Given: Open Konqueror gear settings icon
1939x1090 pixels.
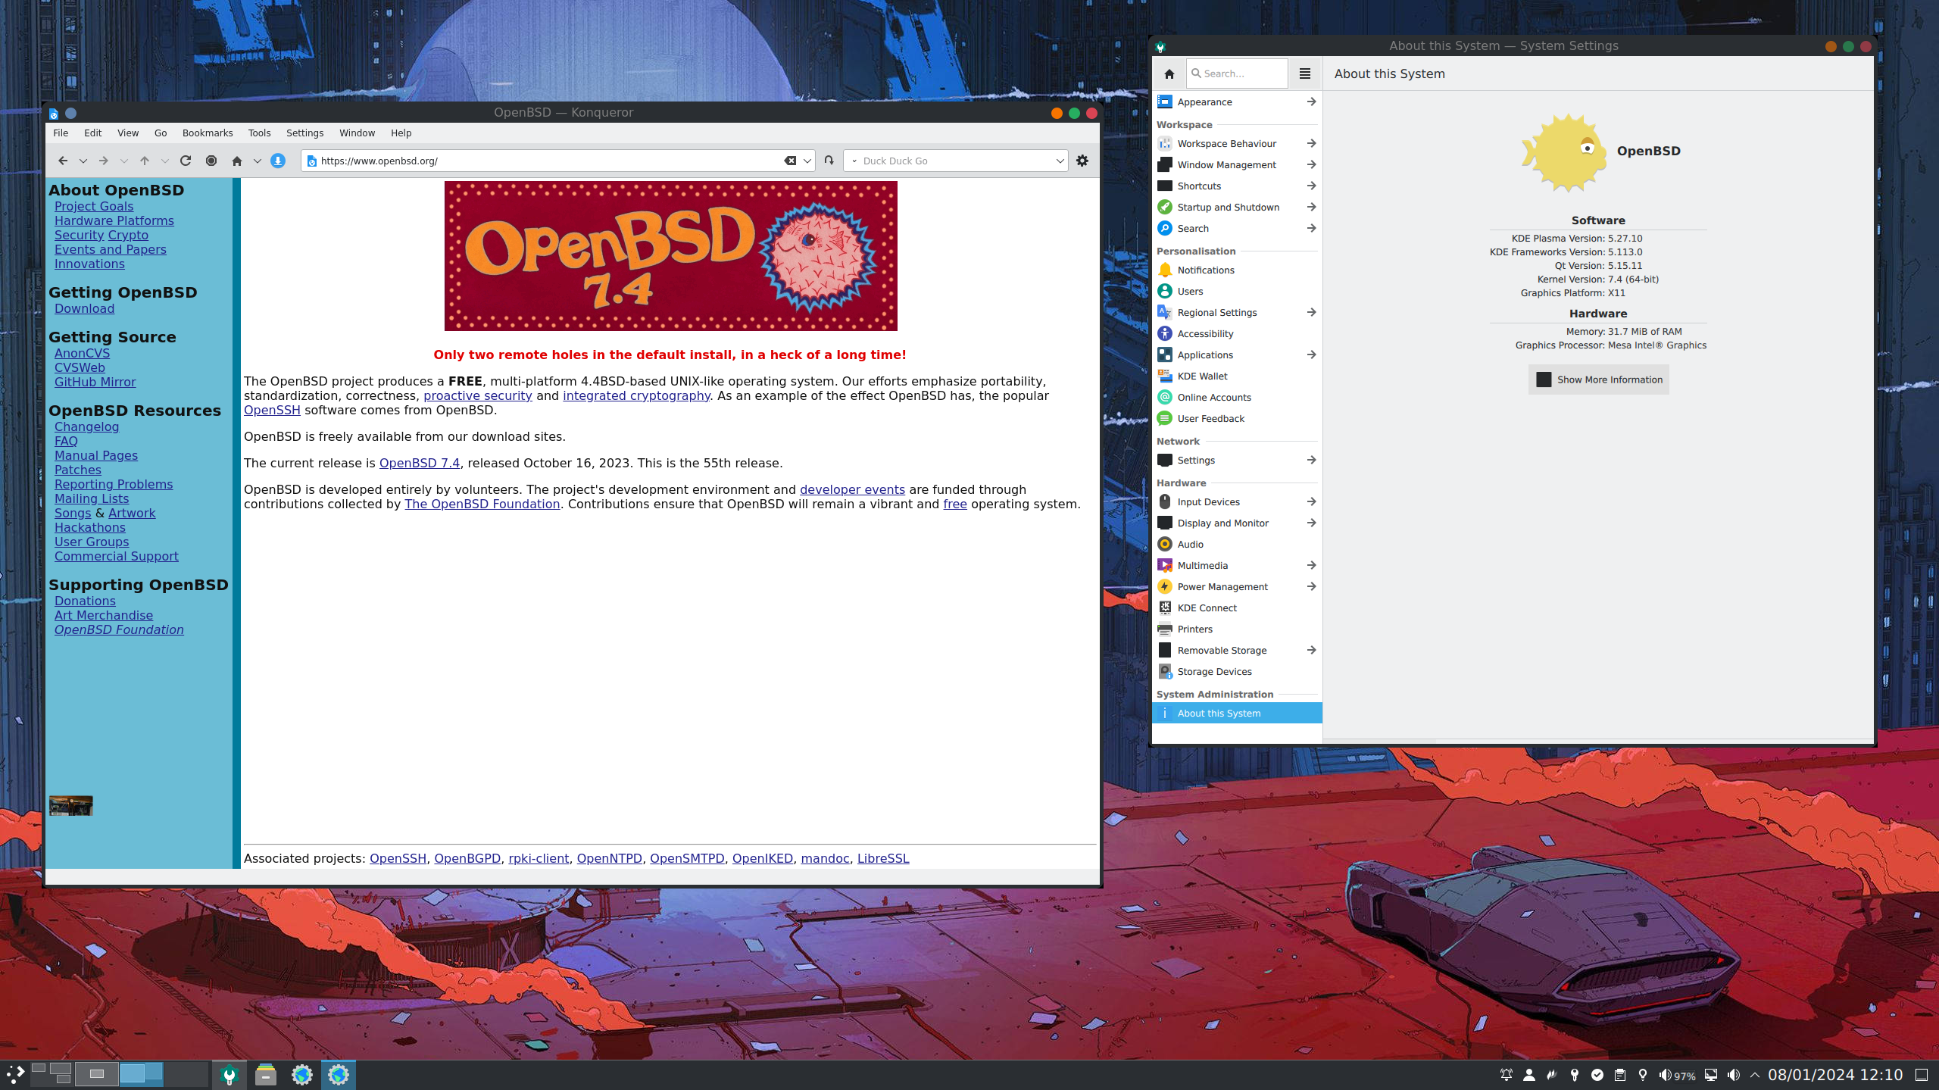Looking at the screenshot, I should tap(1082, 161).
